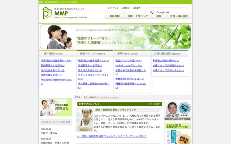Open the 会社案内 header link
The height and width of the screenshot is (144, 231).
tap(137, 8)
